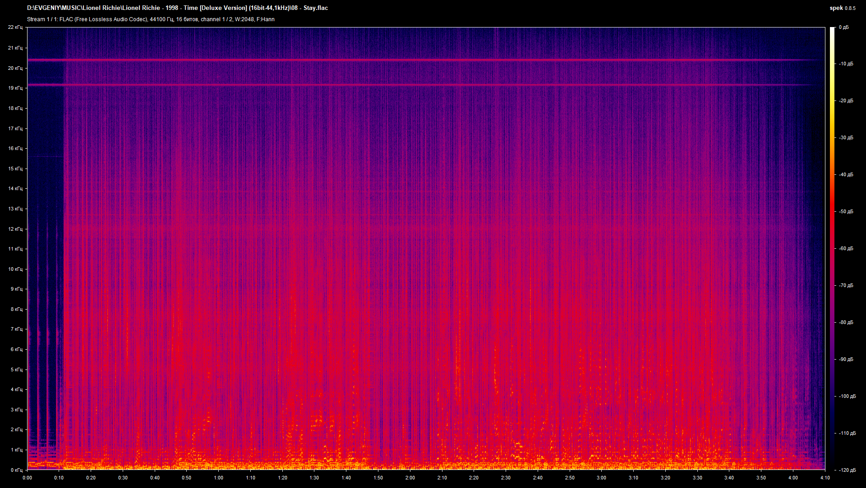Screen dimensions: 866x488
Task: Click the -110 дБ level scale label
Action: tap(848, 433)
